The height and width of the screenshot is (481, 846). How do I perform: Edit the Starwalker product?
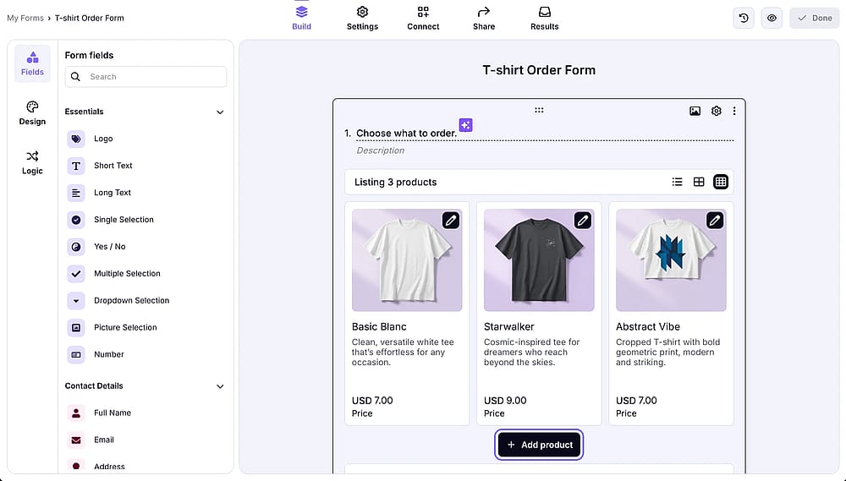583,220
